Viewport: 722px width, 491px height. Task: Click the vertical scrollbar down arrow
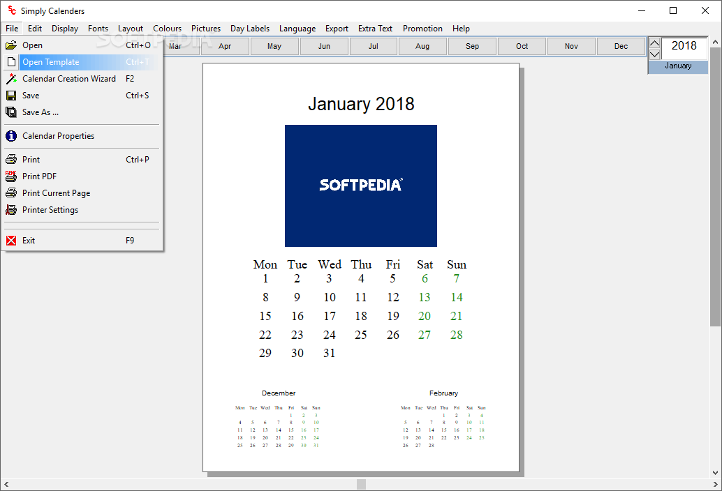716,472
